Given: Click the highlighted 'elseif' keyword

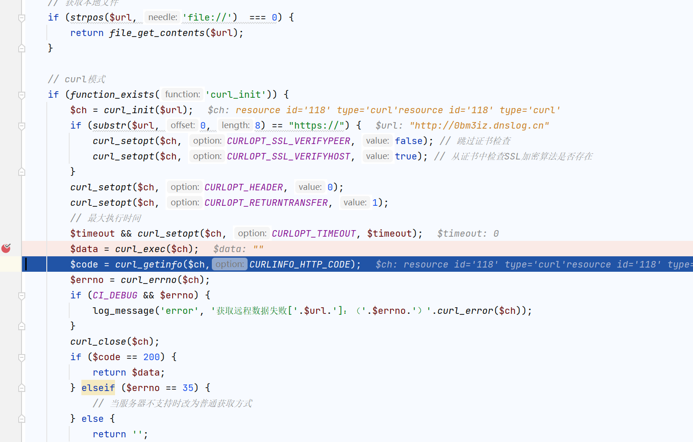Looking at the screenshot, I should click(98, 388).
